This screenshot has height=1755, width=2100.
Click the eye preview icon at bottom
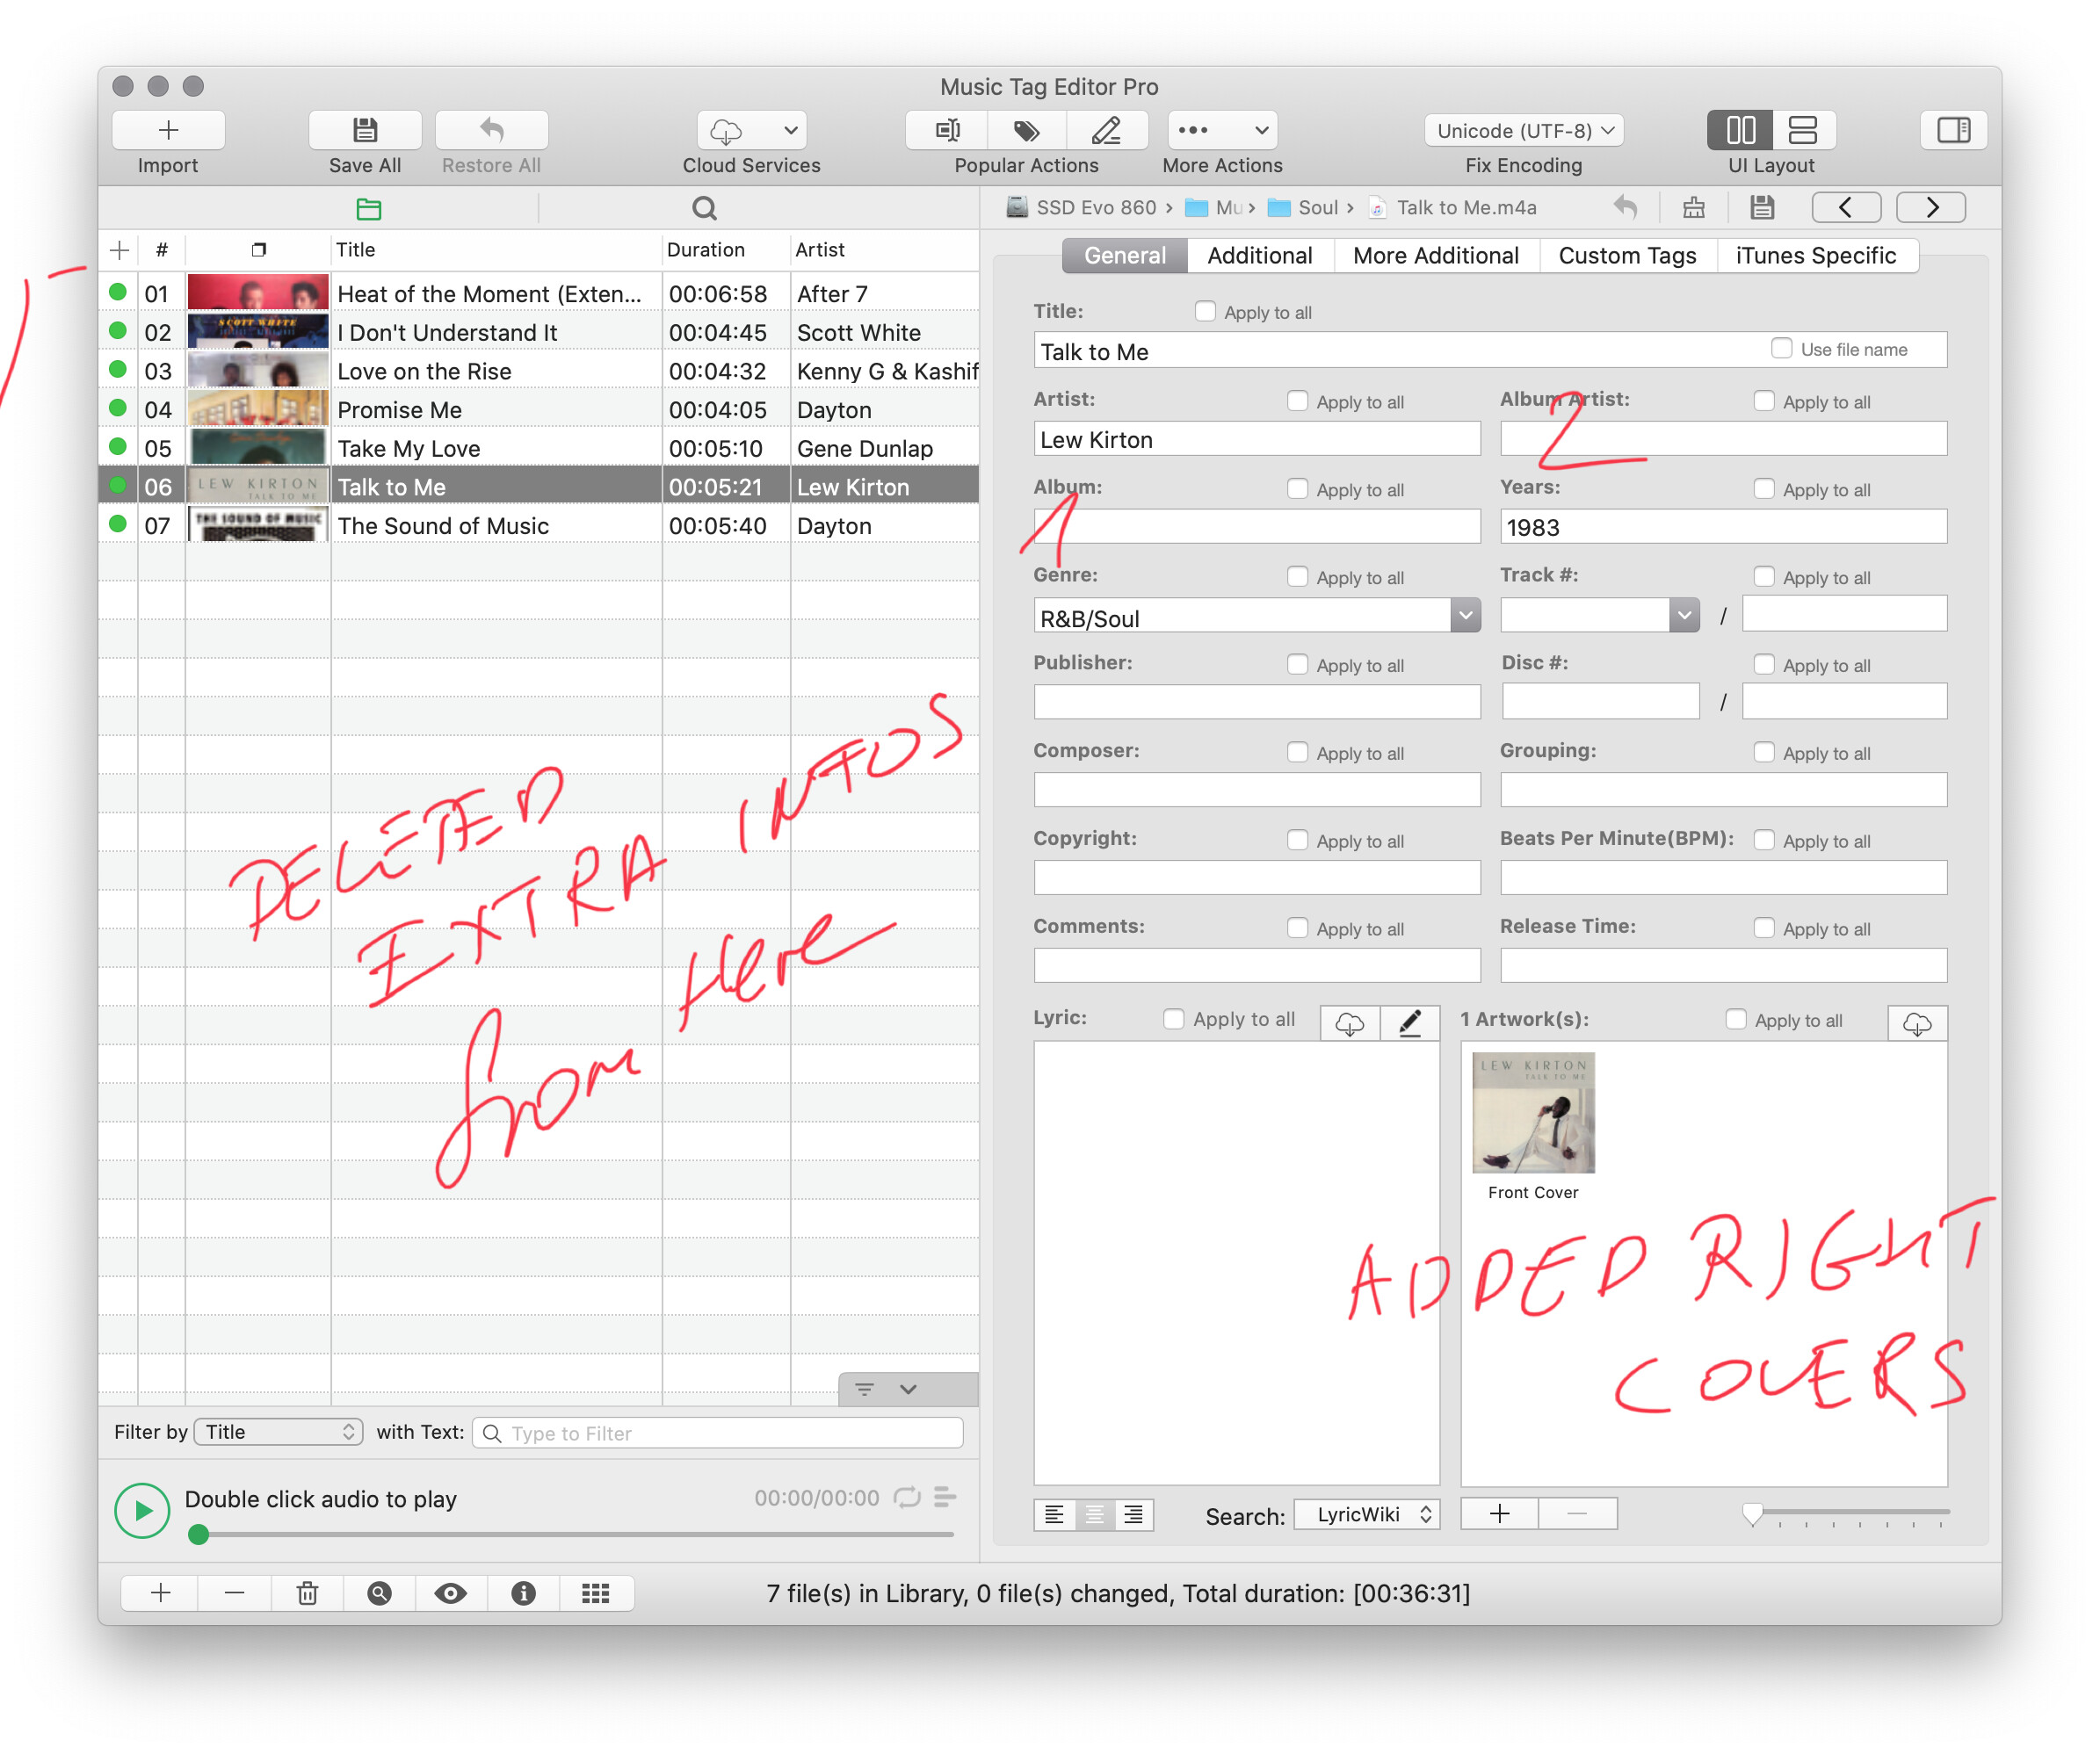pos(450,1593)
